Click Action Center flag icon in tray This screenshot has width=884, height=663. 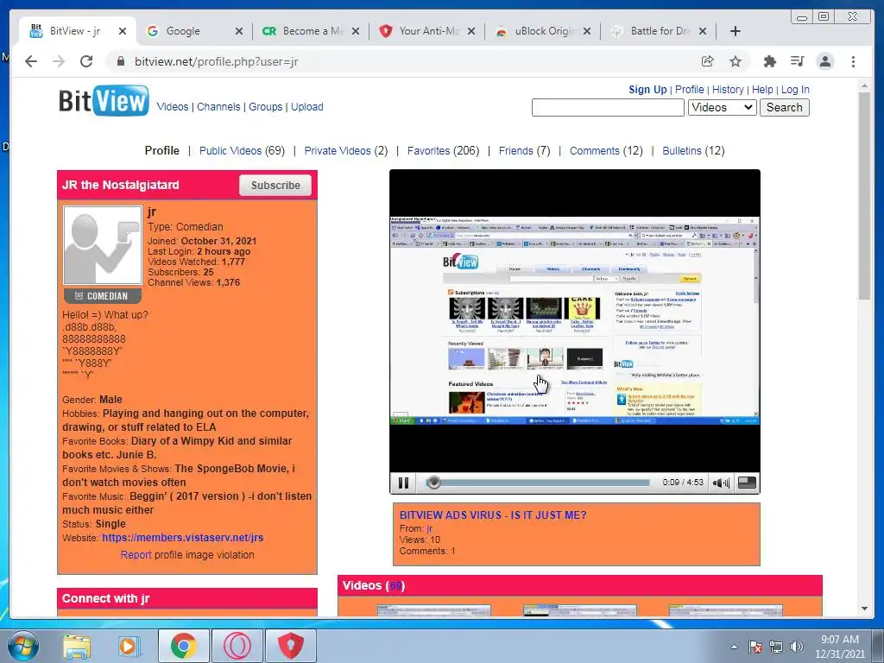(x=755, y=647)
